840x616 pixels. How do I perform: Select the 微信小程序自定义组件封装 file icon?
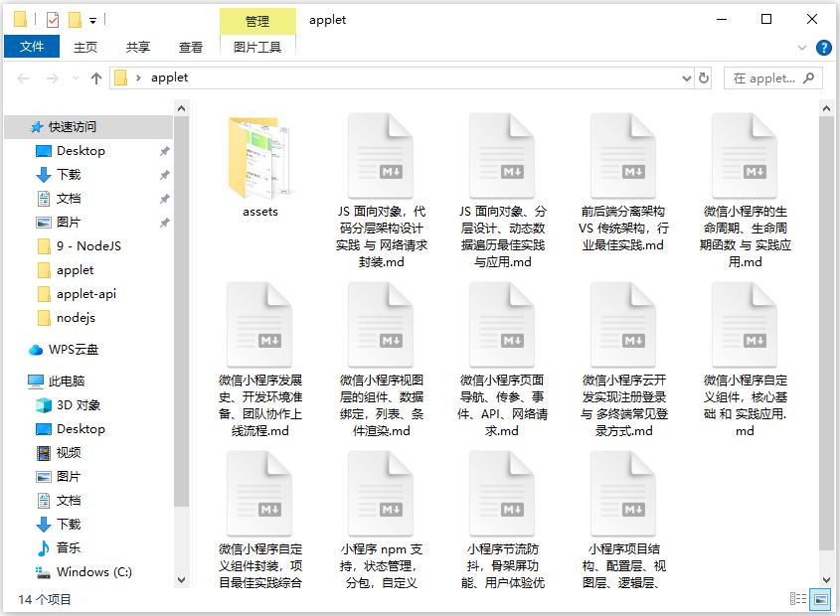click(259, 494)
